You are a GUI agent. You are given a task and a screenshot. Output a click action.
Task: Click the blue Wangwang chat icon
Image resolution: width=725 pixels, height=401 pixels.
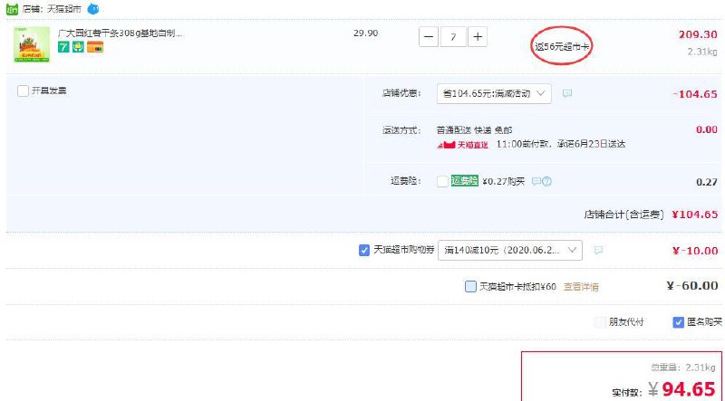click(93, 8)
